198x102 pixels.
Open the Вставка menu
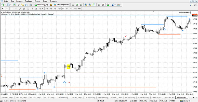[19, 1]
